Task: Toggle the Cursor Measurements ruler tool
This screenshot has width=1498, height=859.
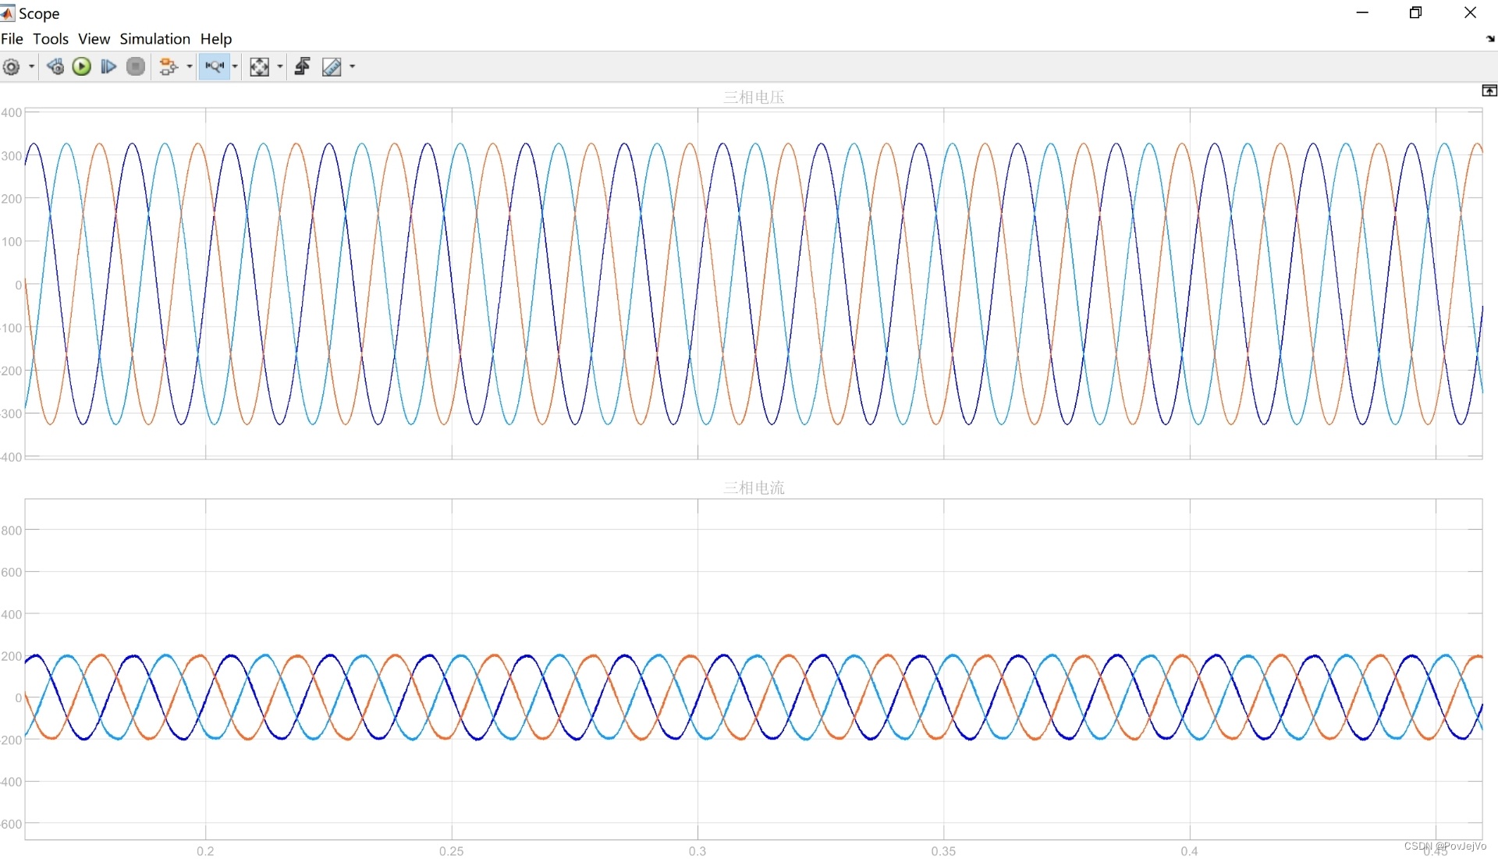Action: (x=332, y=67)
